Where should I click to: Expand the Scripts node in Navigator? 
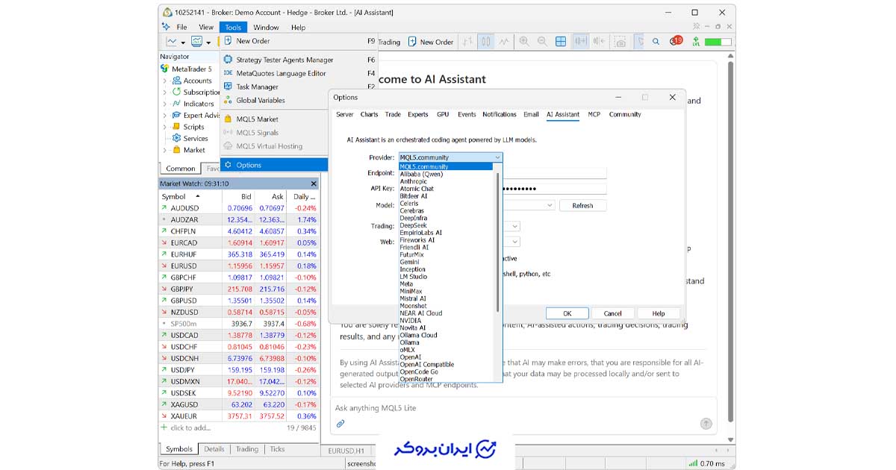click(165, 127)
